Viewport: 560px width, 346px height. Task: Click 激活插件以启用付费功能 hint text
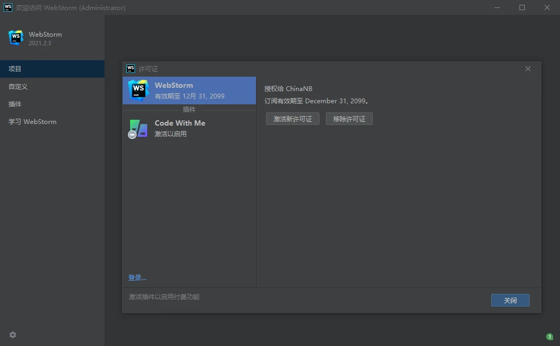point(164,297)
